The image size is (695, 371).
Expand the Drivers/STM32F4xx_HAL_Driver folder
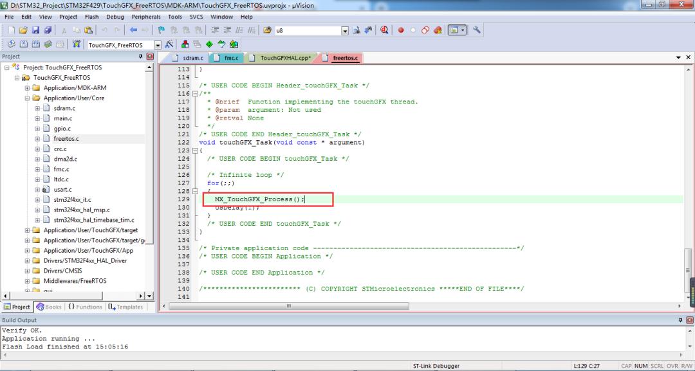point(28,260)
